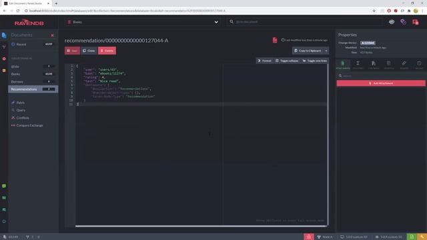Delete the current document

click(x=107, y=51)
